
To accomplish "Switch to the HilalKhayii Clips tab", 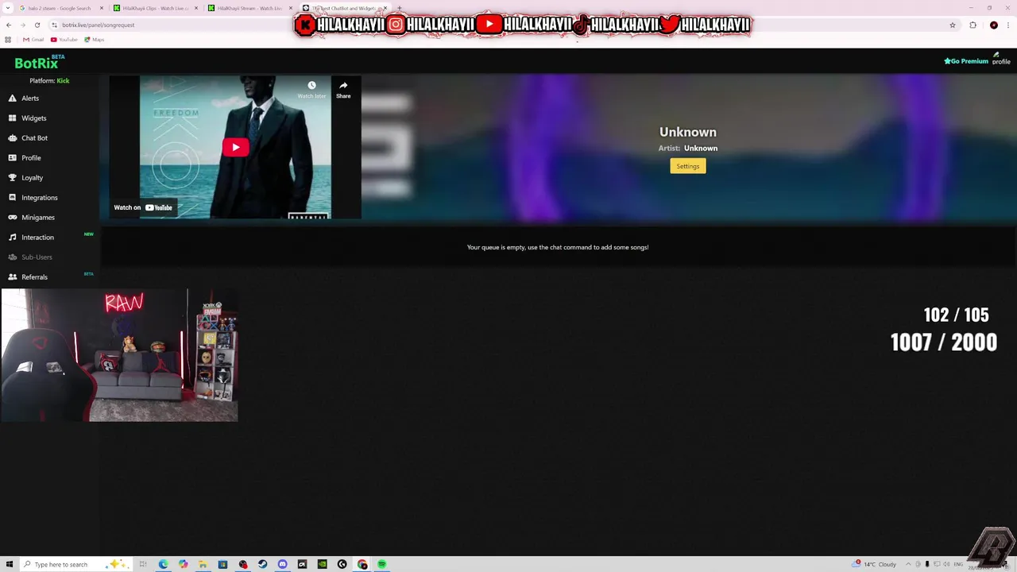I will click(155, 8).
